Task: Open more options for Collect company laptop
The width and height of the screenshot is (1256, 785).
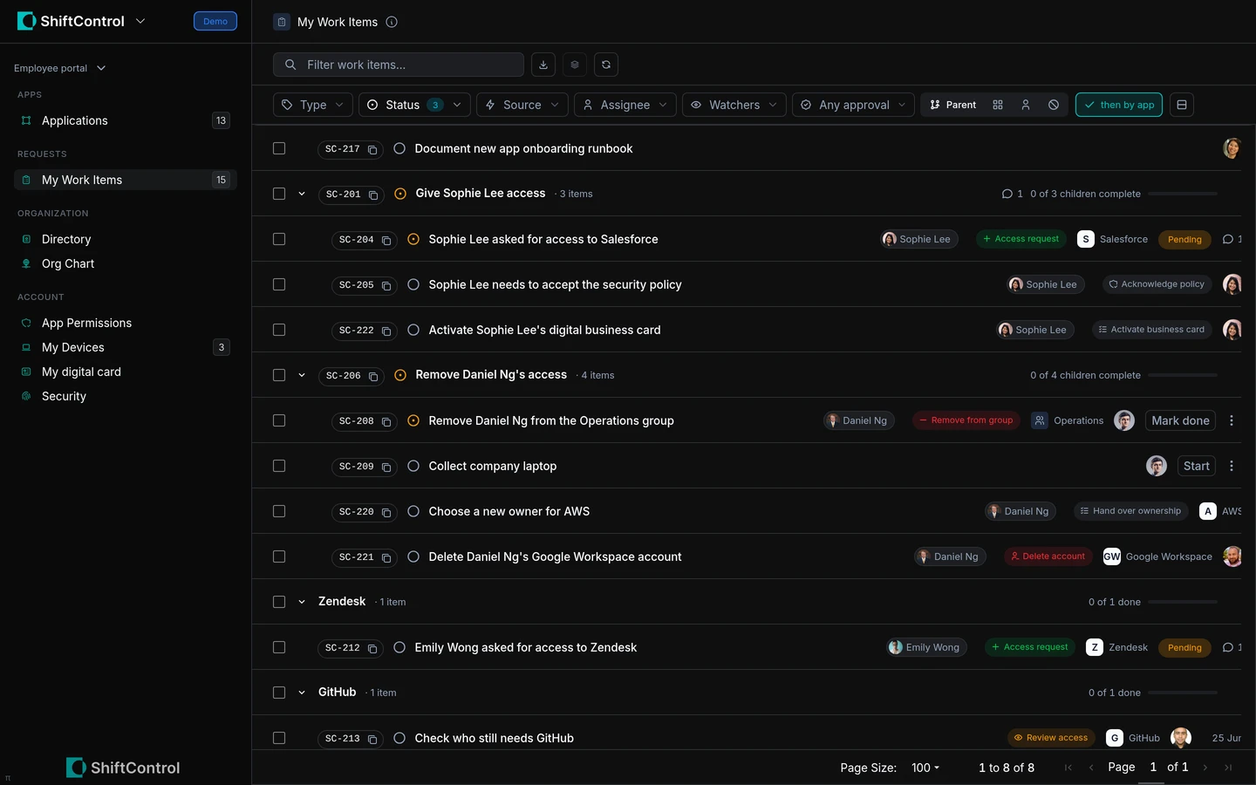Action: pyautogui.click(x=1232, y=466)
